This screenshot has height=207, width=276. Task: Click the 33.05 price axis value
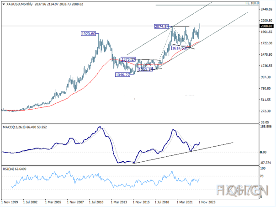click(265, 122)
